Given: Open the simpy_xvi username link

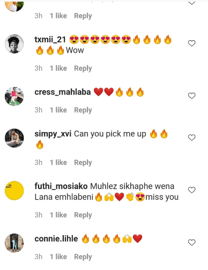Looking at the screenshot, I should click(53, 134).
